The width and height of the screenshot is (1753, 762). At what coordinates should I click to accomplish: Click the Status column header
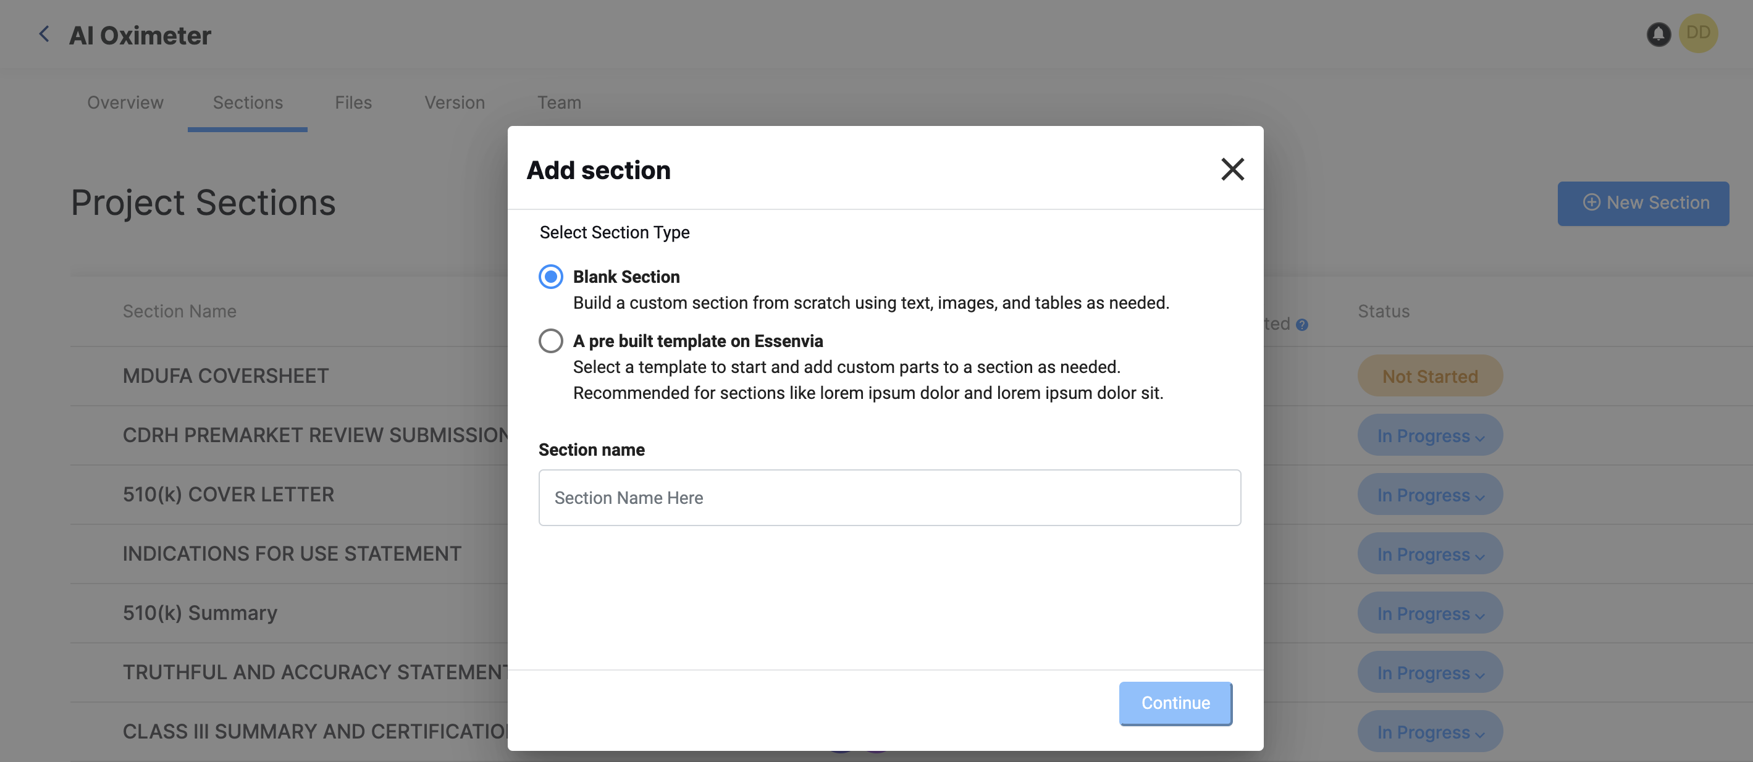1384,312
